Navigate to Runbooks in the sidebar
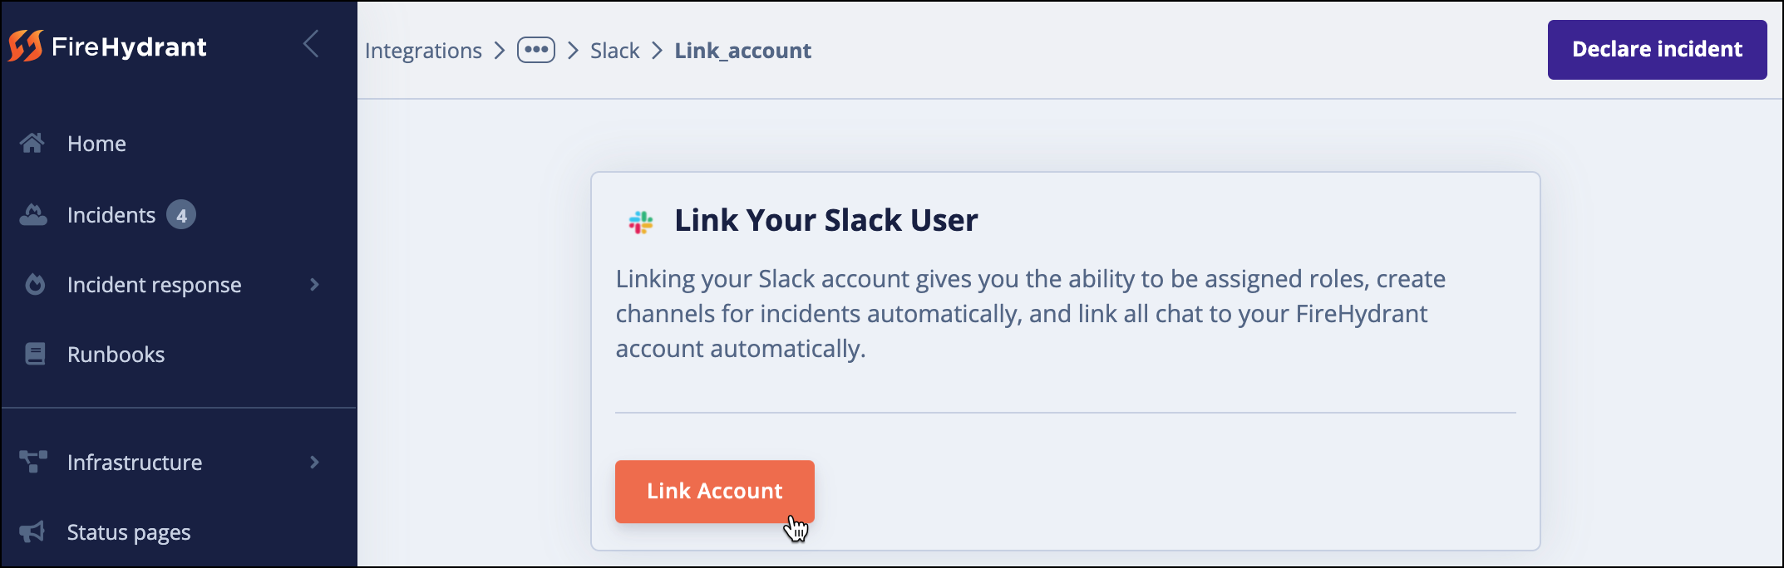The image size is (1784, 568). click(115, 354)
